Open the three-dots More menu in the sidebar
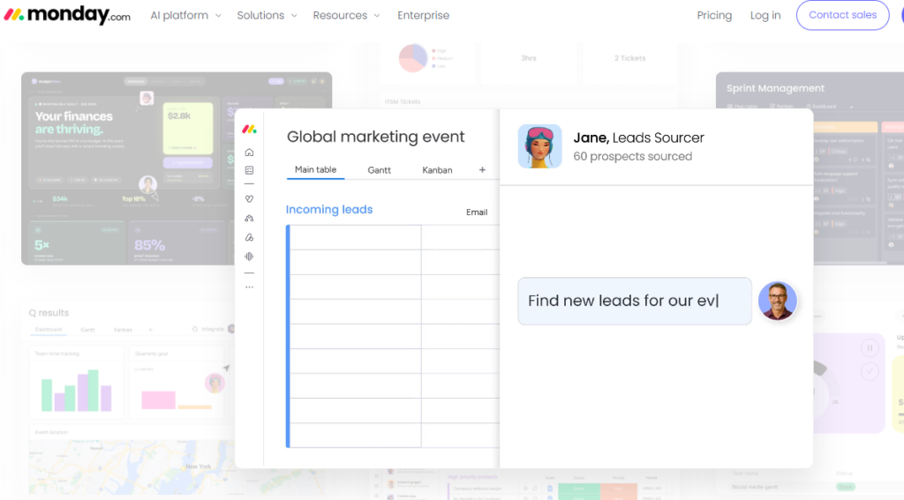This screenshot has width=904, height=500. point(249,287)
